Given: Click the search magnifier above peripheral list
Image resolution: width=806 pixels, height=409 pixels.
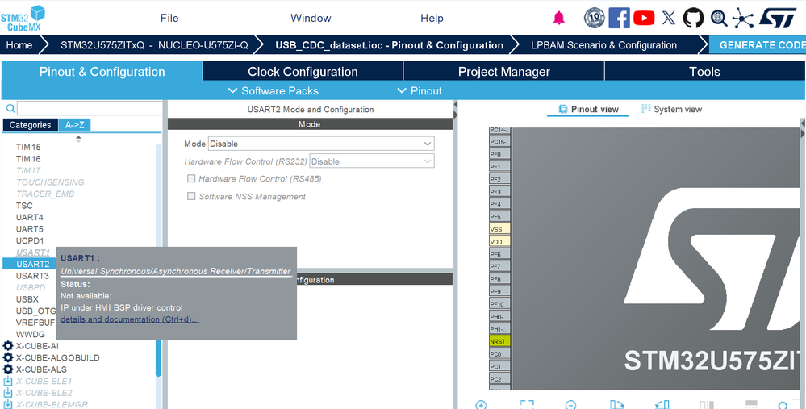Looking at the screenshot, I should 10,108.
